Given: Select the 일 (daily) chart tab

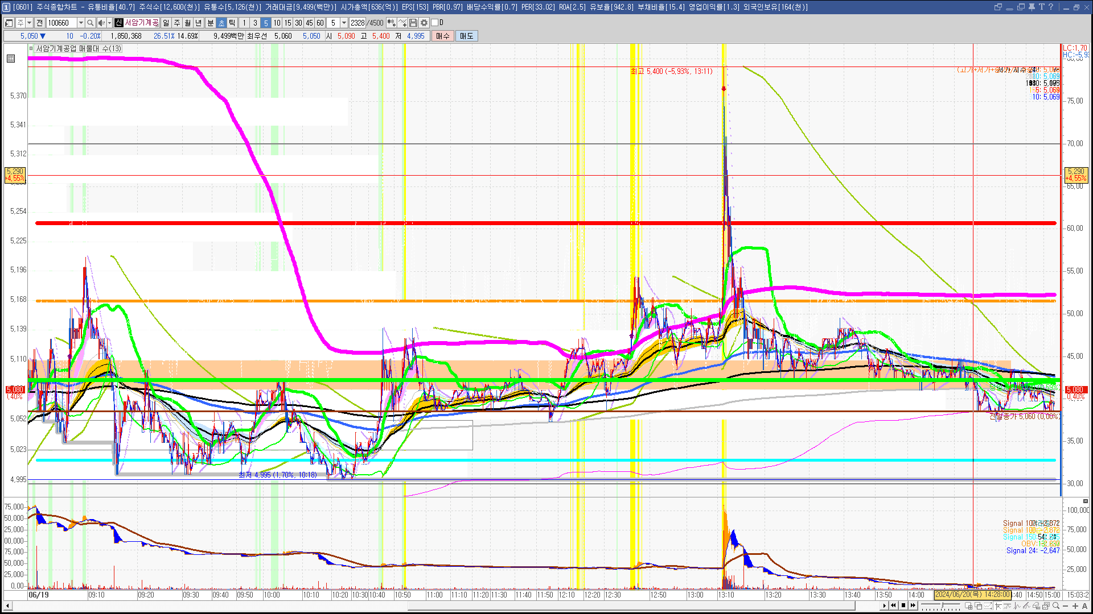Looking at the screenshot, I should pyautogui.click(x=166, y=23).
